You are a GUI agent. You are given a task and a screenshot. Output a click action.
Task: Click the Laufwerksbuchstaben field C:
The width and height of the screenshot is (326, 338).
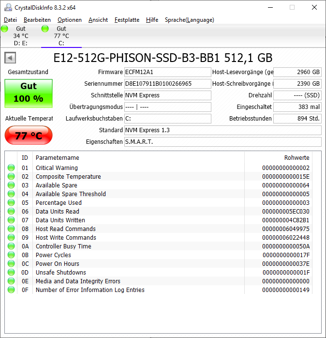pos(168,119)
